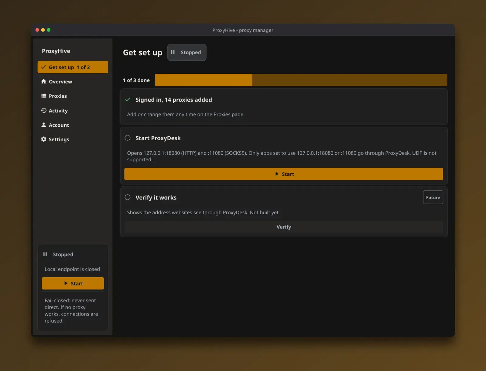The width and height of the screenshot is (486, 371).
Task: Click the 'Verify it works' heading
Action: coord(156,198)
